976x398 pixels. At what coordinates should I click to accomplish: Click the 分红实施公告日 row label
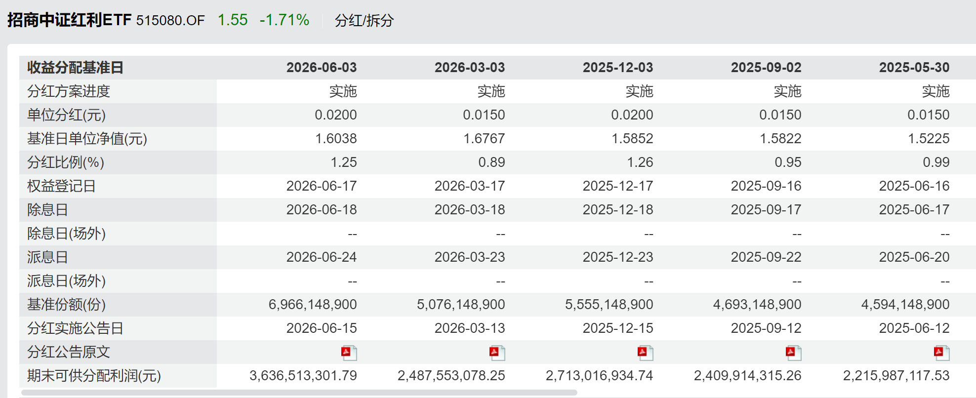pos(75,328)
